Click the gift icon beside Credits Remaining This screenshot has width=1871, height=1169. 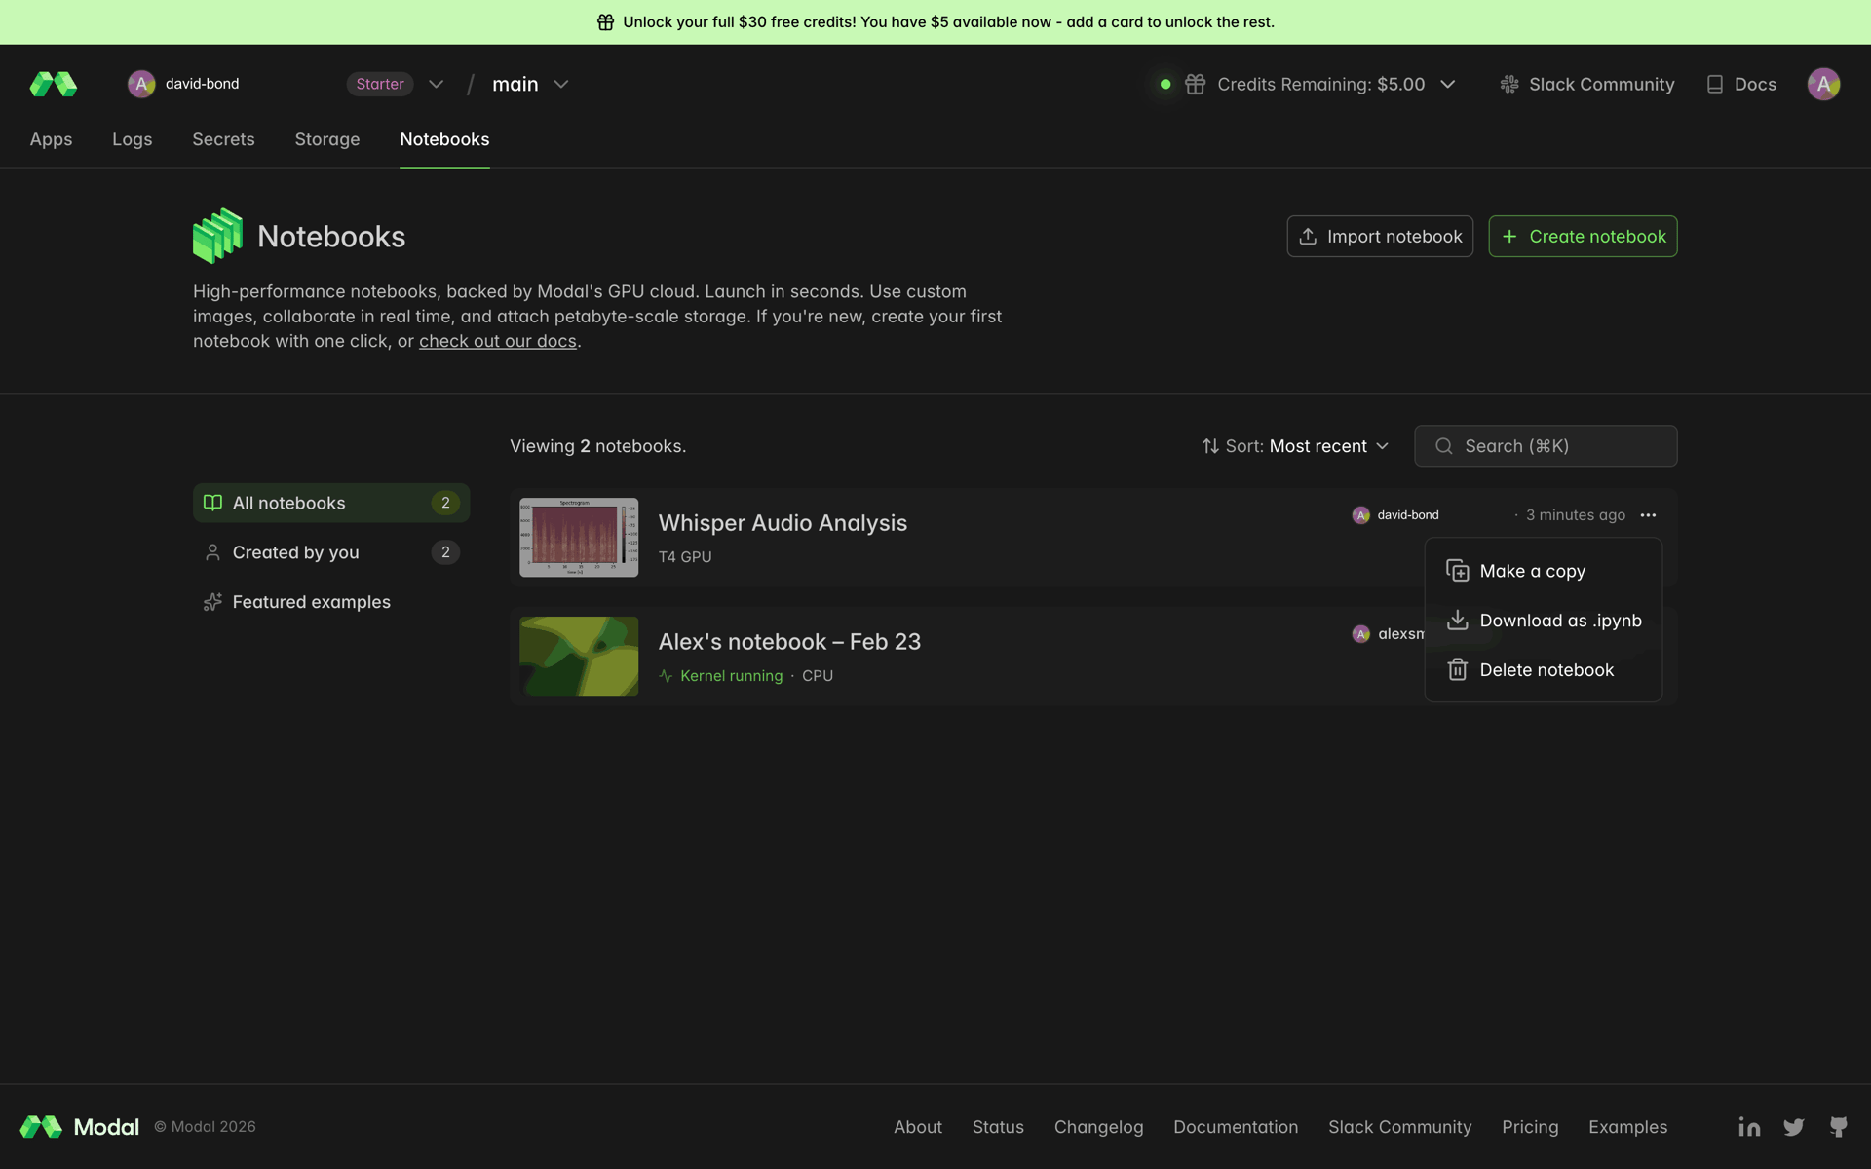coord(1195,84)
